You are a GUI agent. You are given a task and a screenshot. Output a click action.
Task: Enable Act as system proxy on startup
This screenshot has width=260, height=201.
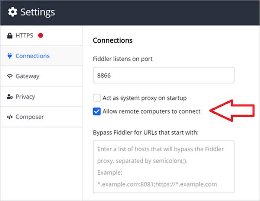click(97, 98)
